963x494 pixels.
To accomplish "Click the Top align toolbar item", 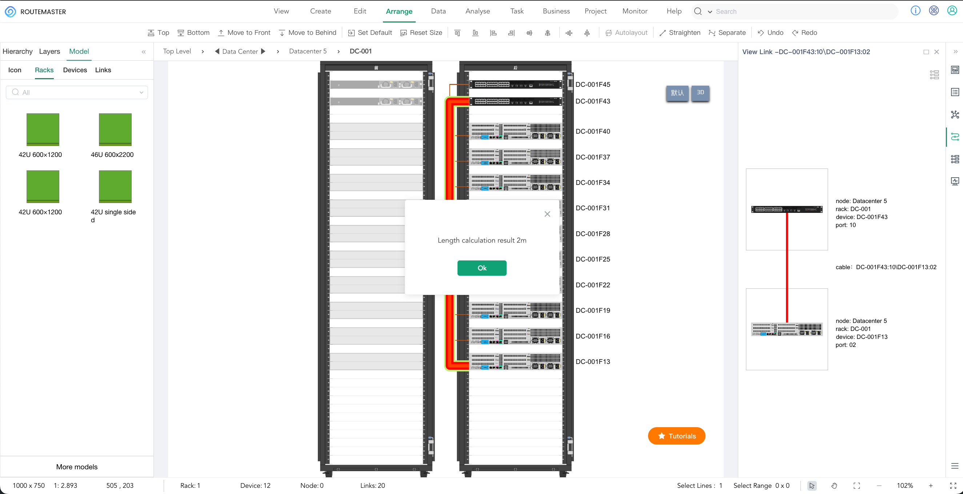I will click(159, 32).
